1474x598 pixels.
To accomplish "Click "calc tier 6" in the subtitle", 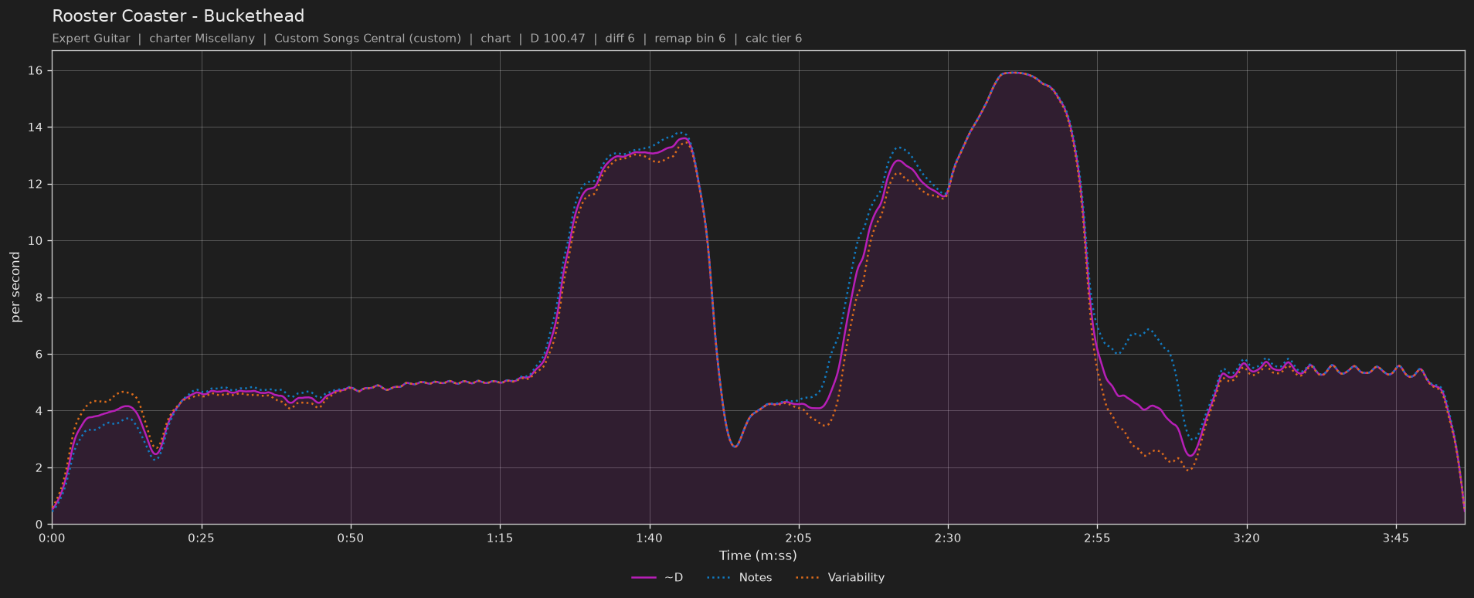I will 773,39.
